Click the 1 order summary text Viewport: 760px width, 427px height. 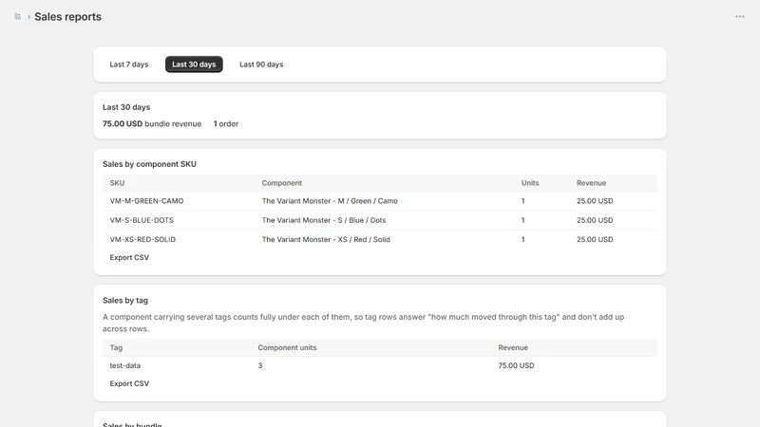pos(226,124)
